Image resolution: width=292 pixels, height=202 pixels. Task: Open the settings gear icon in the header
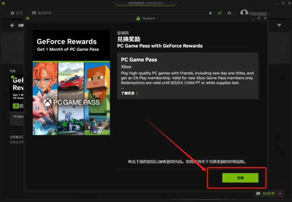[x=229, y=13]
